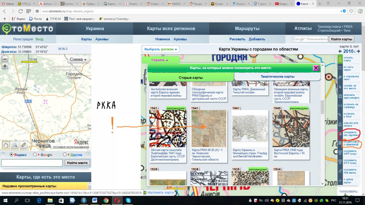Open the Luftwaffe 1941 flight map thumbnail

tap(167, 129)
